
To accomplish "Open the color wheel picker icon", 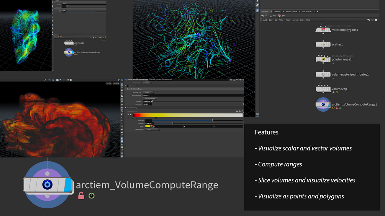I will click(152, 127).
